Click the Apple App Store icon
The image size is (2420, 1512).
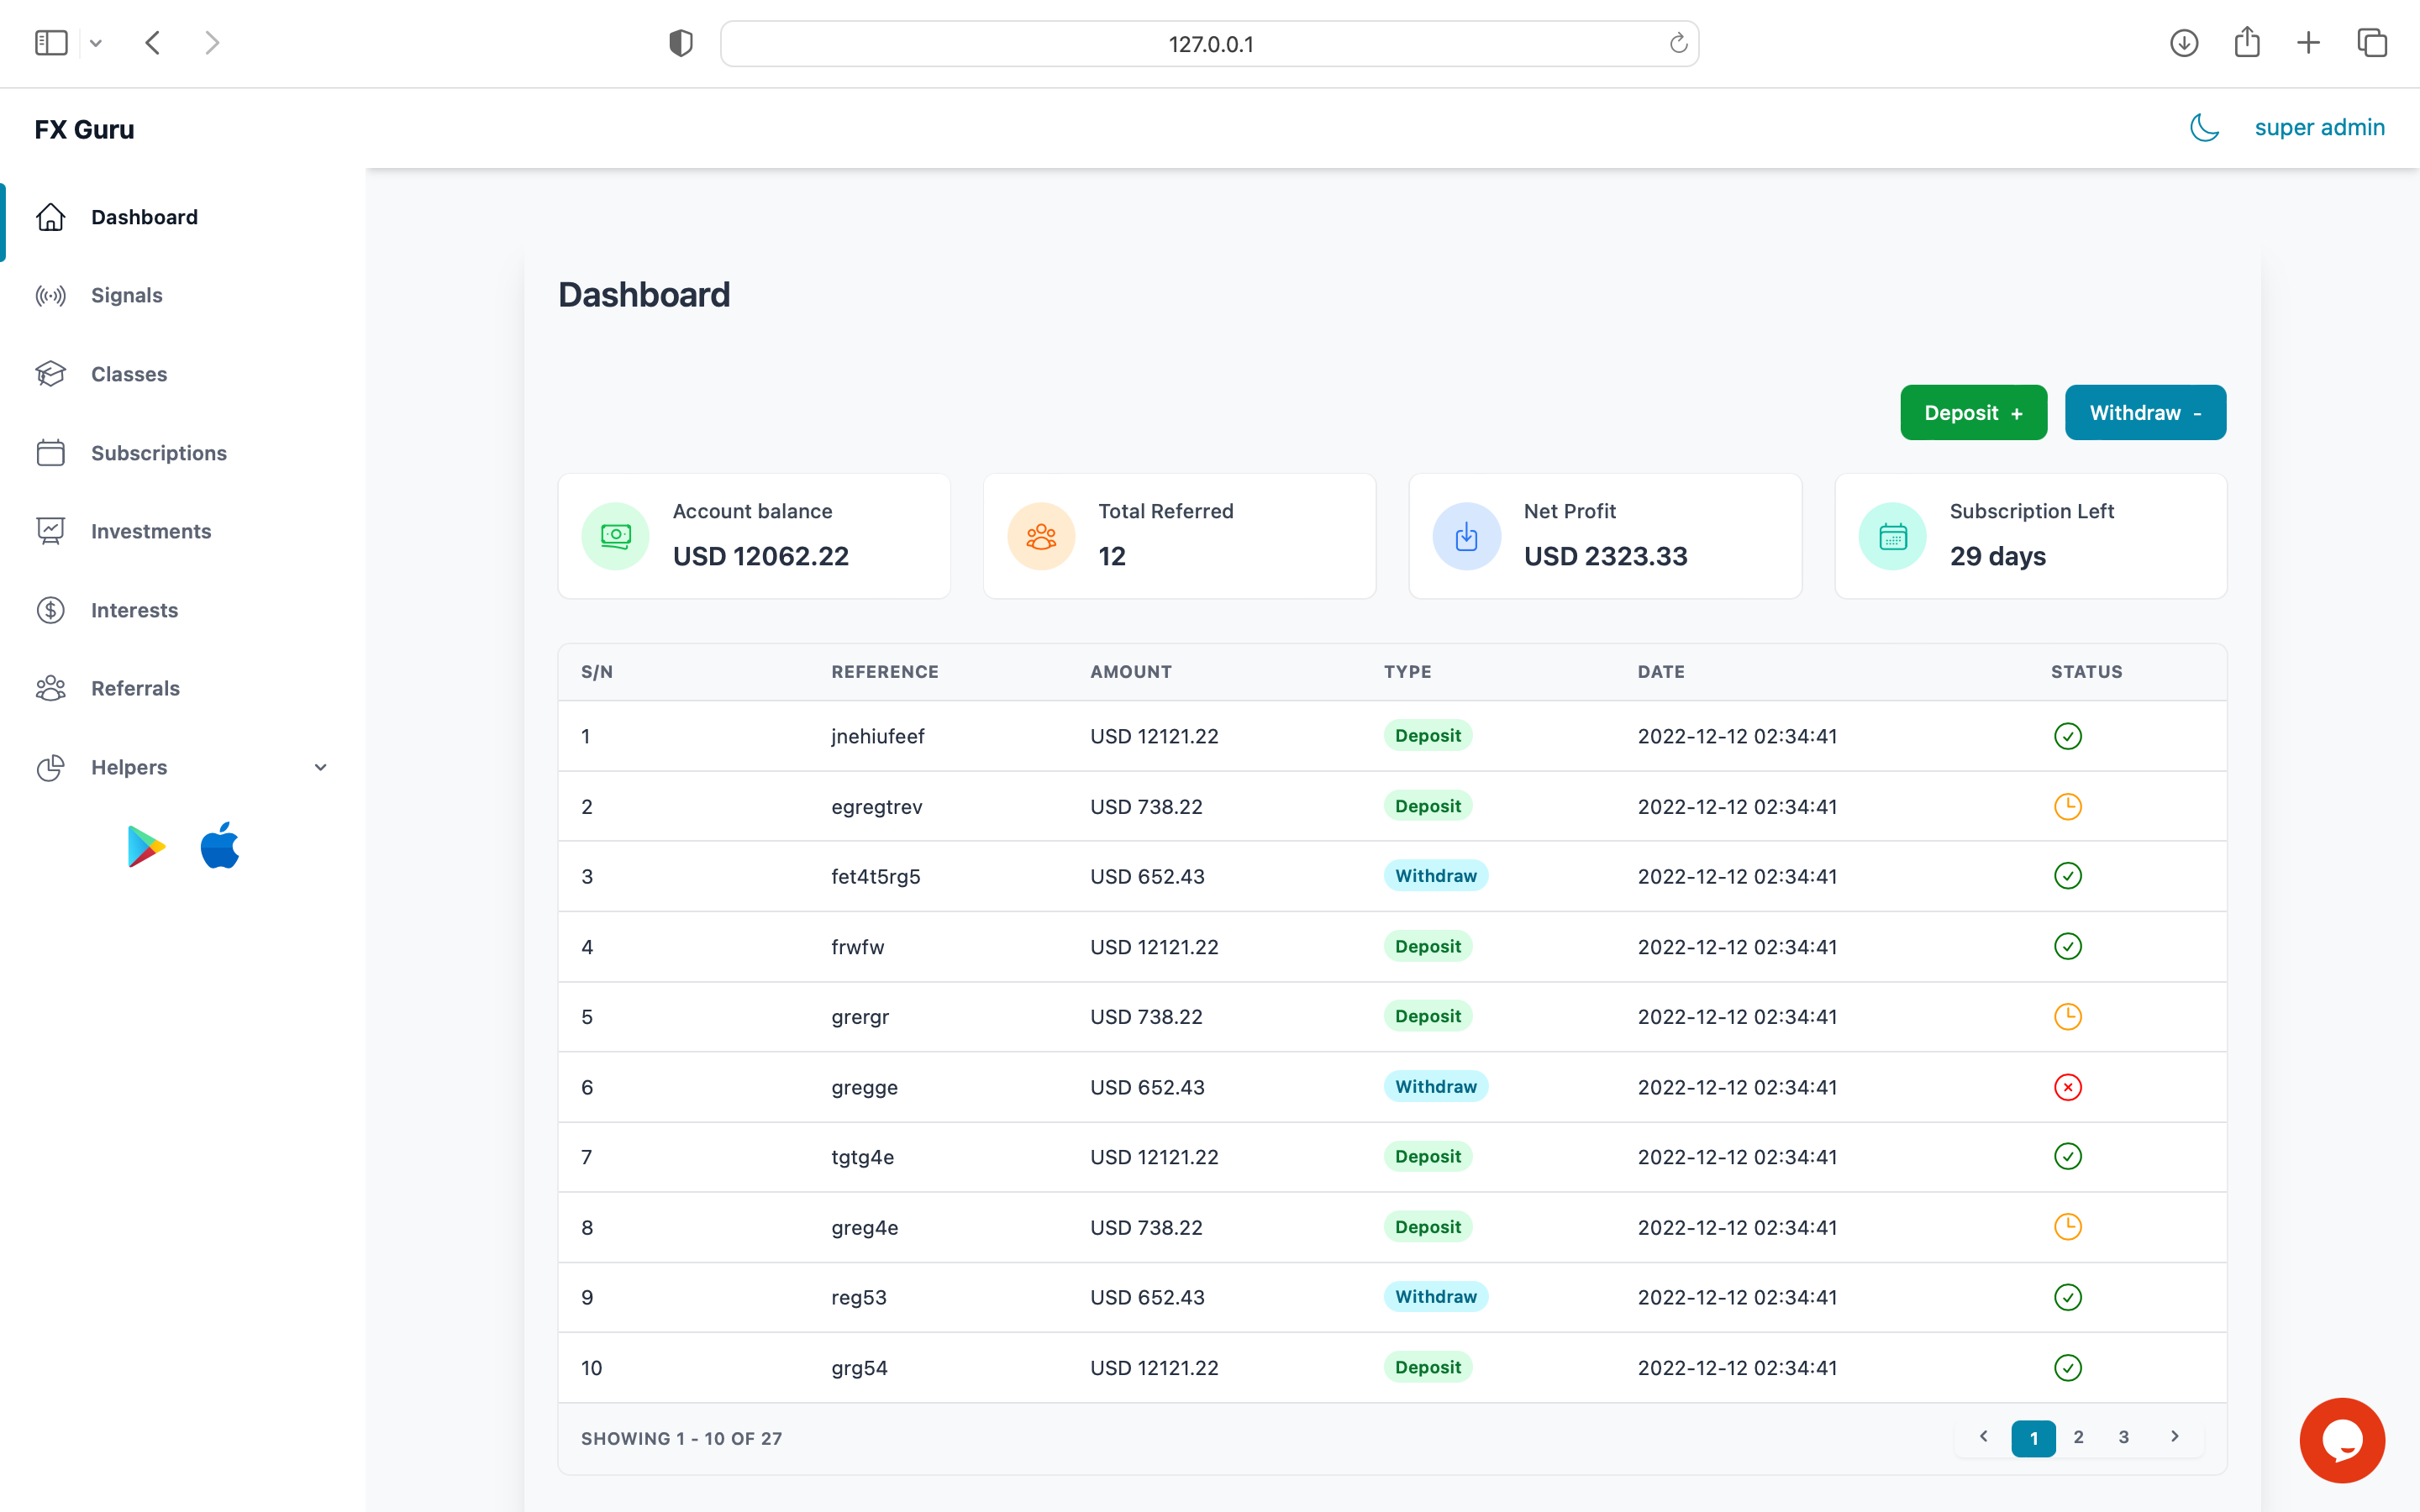coord(220,846)
